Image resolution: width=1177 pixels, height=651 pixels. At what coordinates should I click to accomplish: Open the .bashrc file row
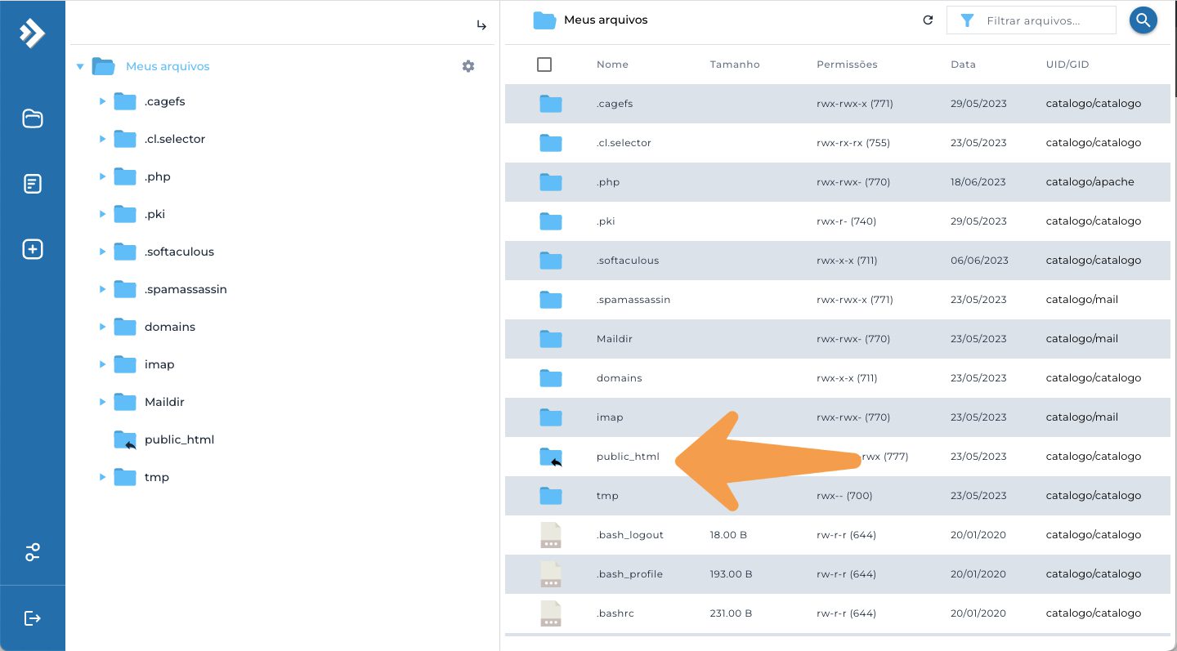[838, 613]
